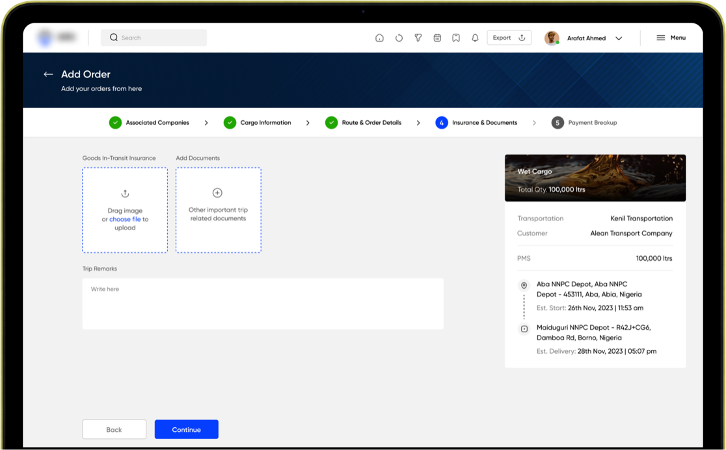Click Arafat Ahmed's profile avatar
The image size is (726, 450).
(x=552, y=38)
